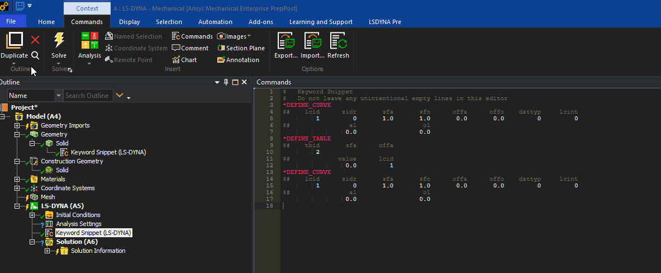Select Coordinate Systems in tree
661x273 pixels.
[68, 188]
